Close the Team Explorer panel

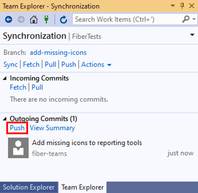(x=191, y=6)
